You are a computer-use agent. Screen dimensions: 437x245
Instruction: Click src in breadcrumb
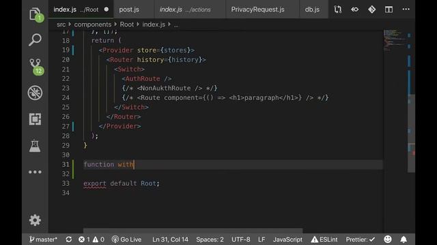(61, 24)
